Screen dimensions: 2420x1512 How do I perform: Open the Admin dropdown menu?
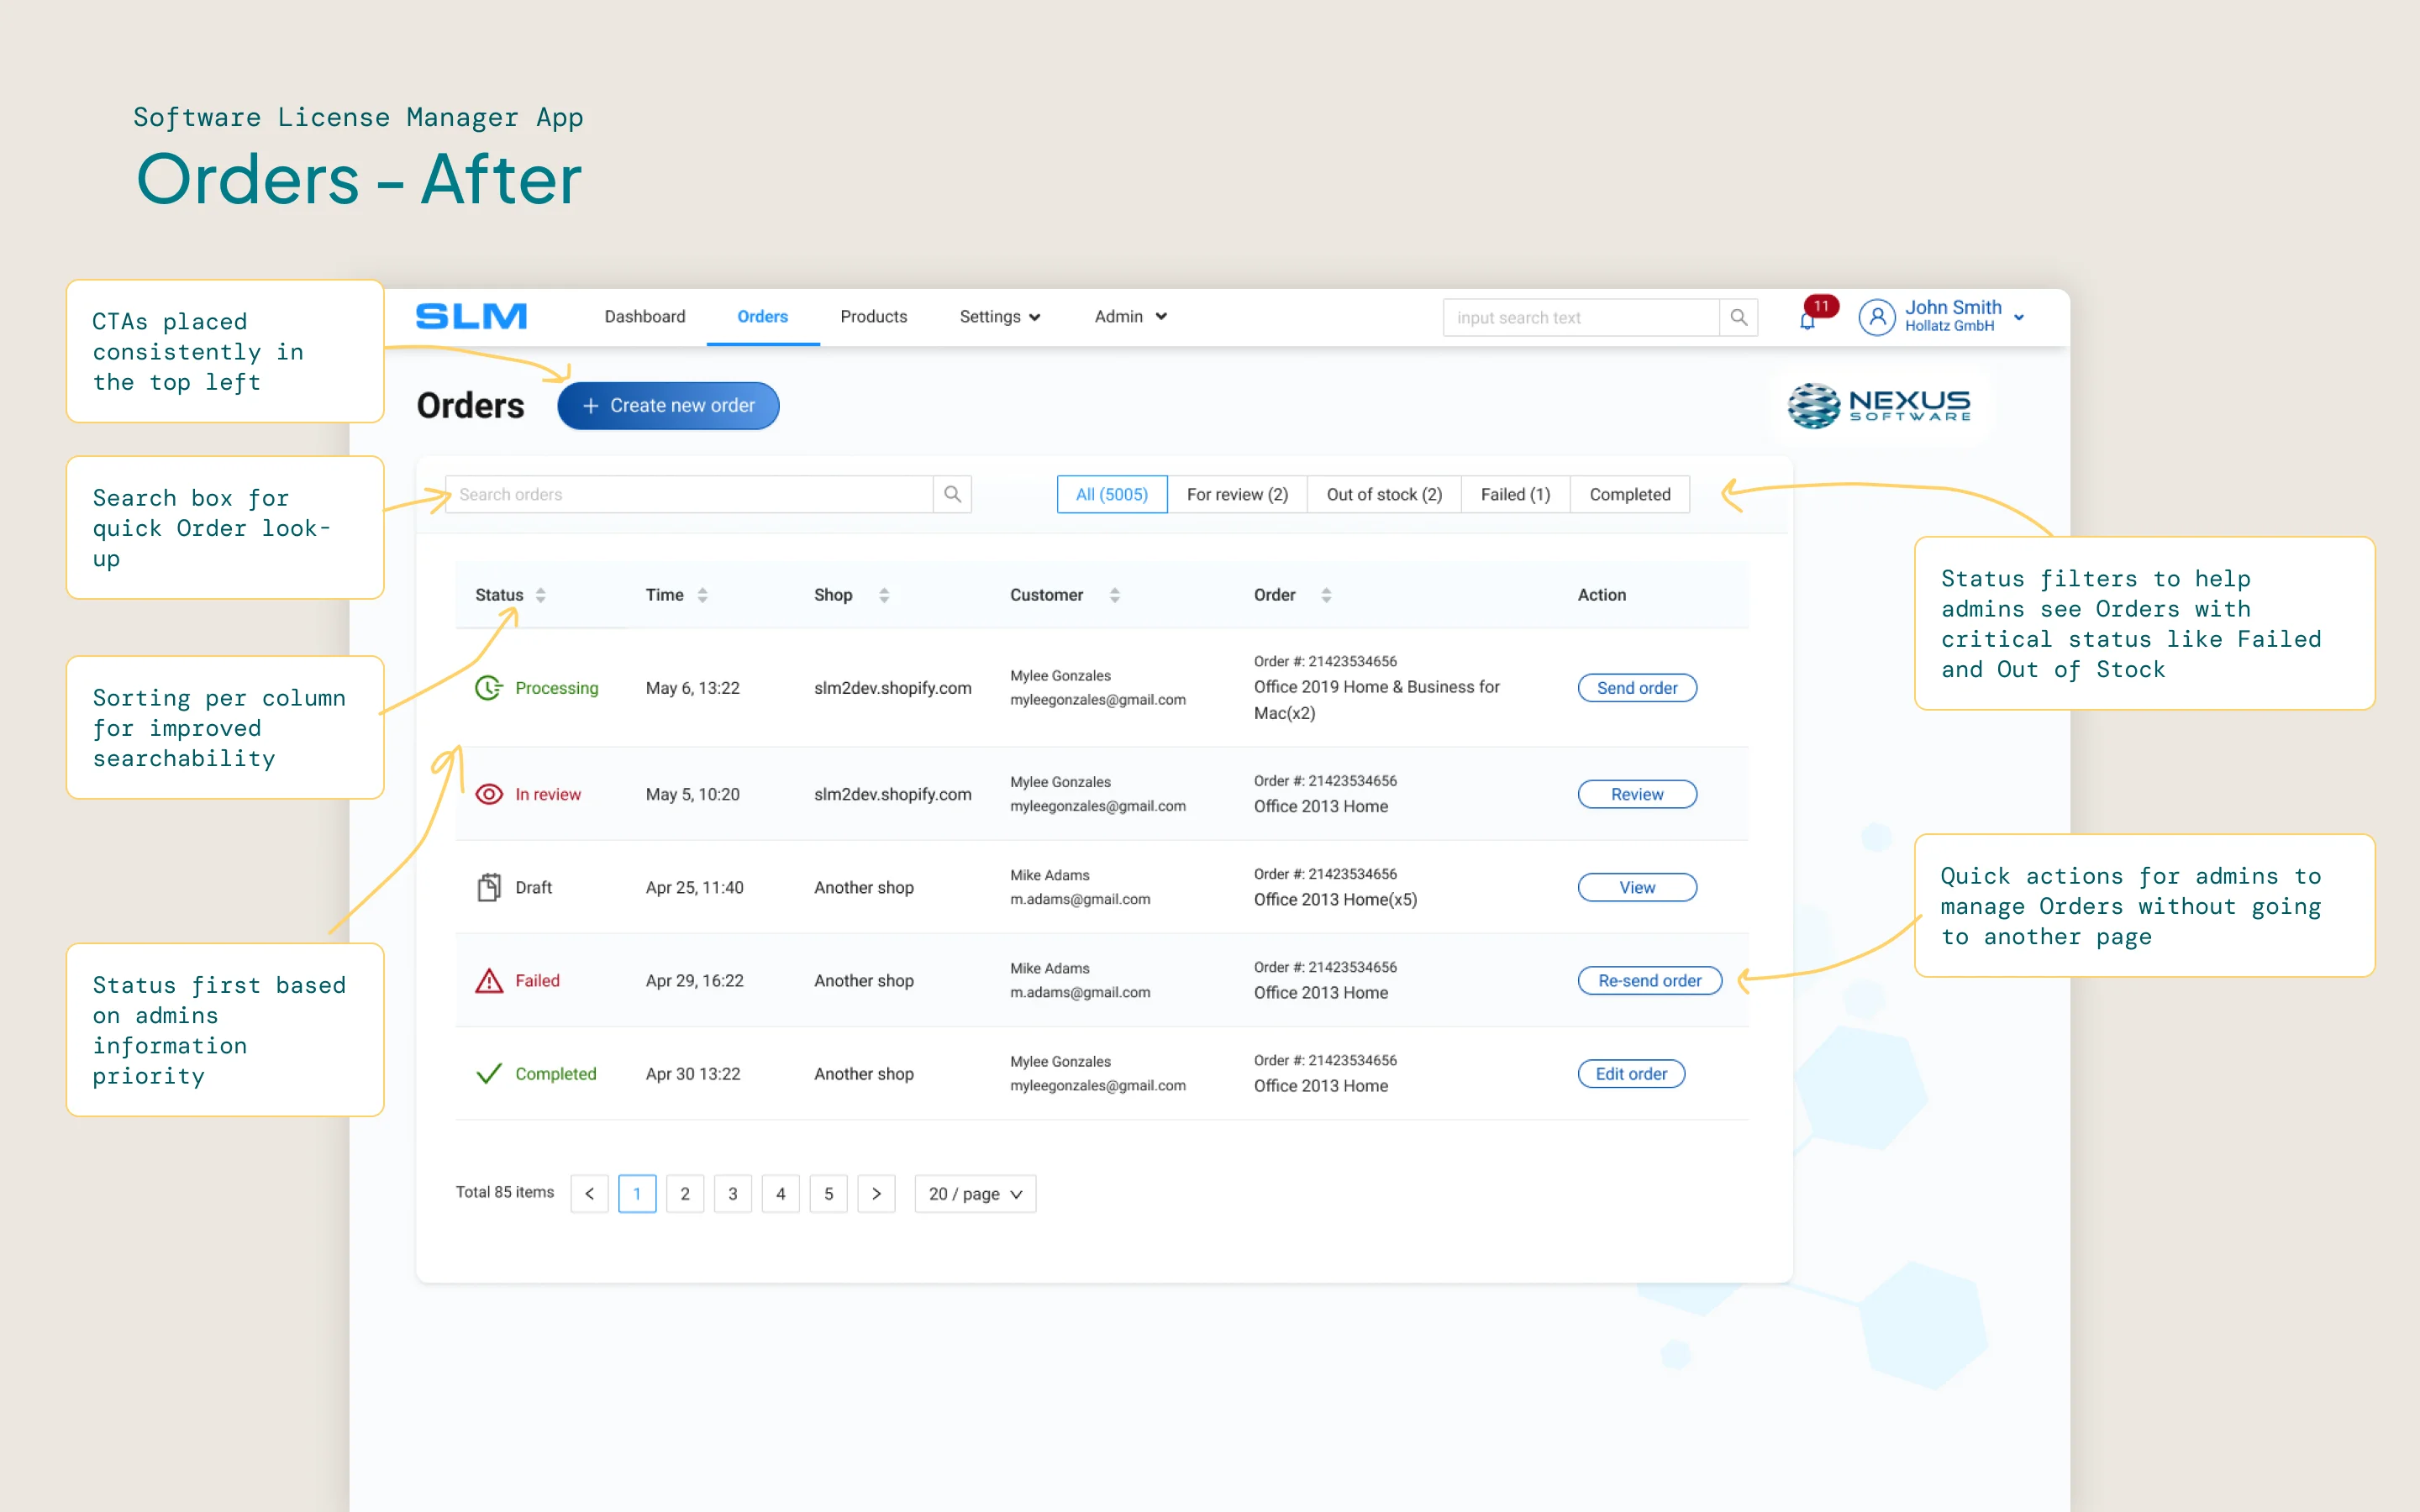pyautogui.click(x=1131, y=317)
